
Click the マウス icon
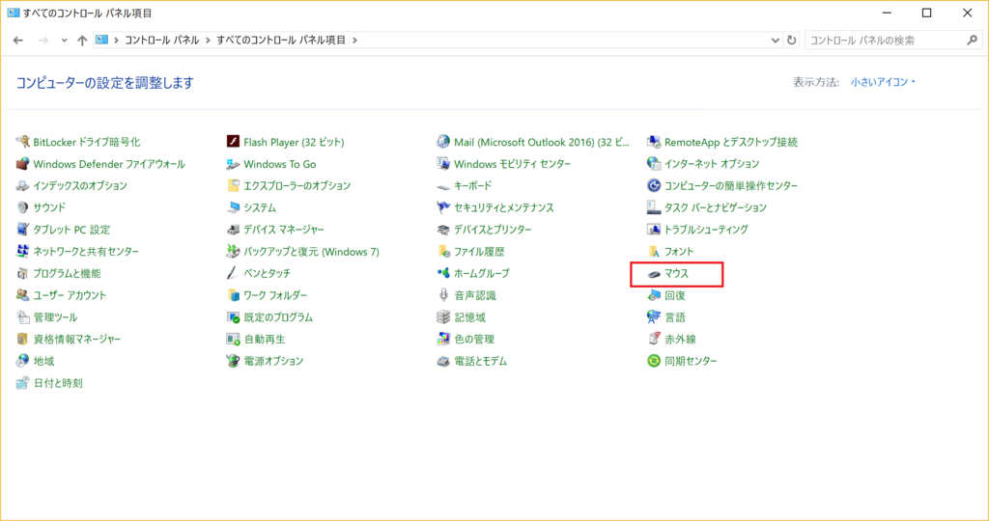coord(654,273)
